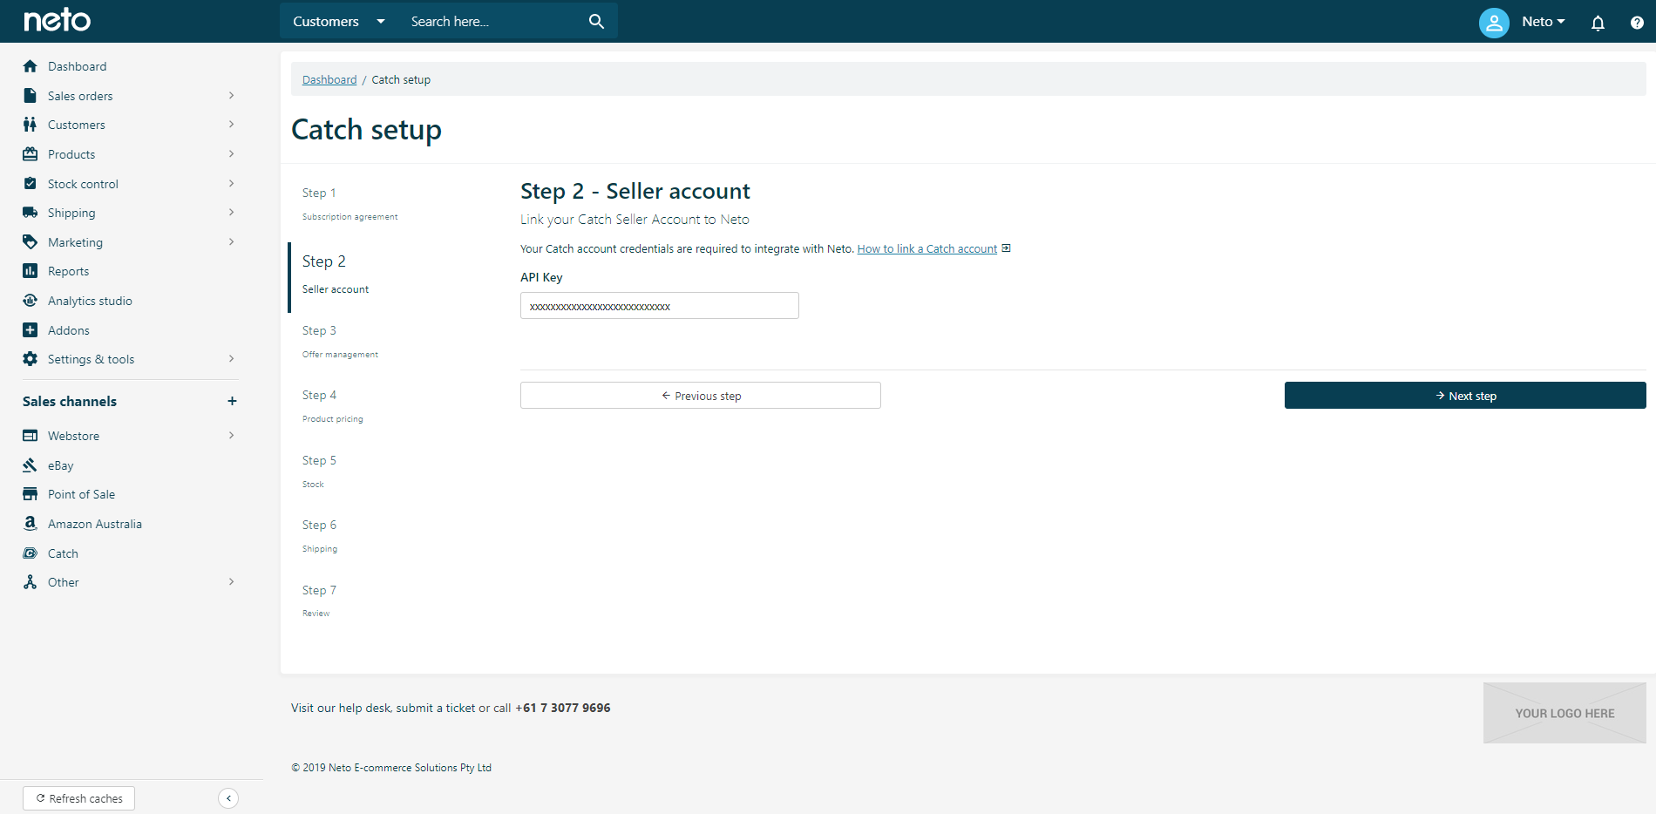1656x814 pixels.
Task: Expand the Webstore submenu chevron
Action: pos(231,436)
